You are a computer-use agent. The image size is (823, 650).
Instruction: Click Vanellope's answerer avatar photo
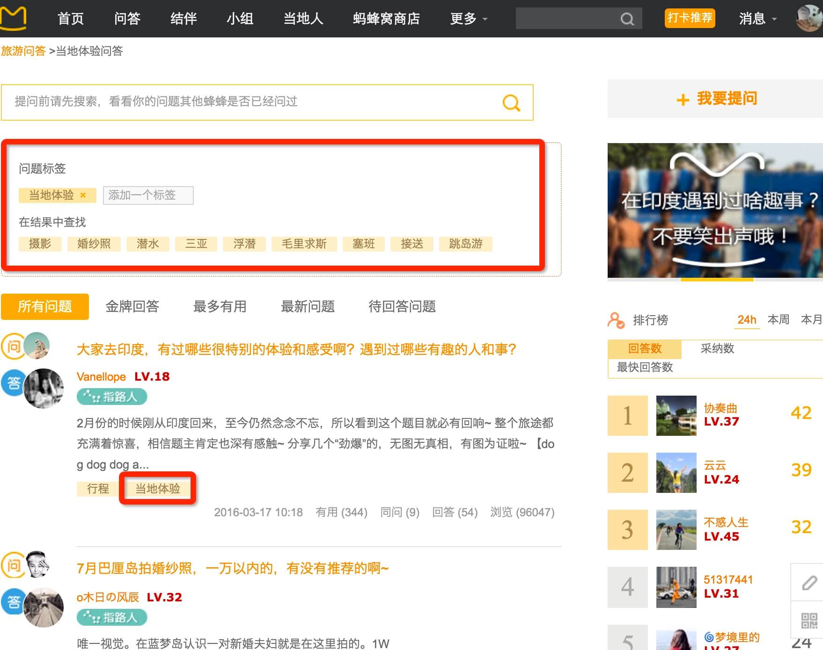tap(44, 388)
